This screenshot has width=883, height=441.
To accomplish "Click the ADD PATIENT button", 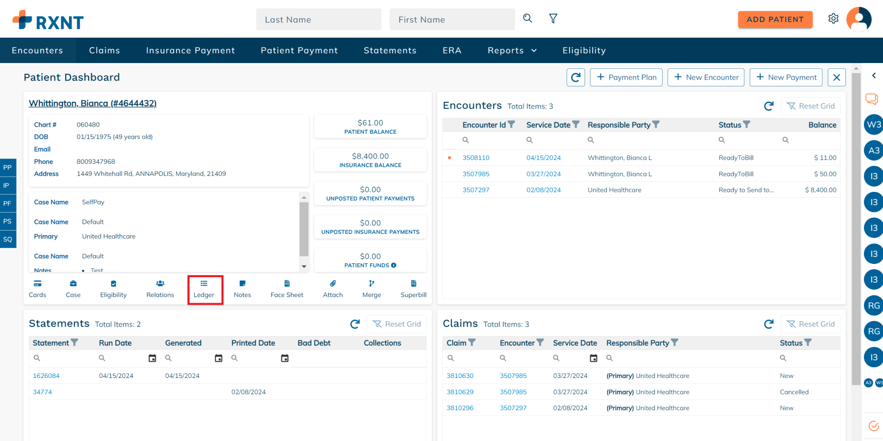I will click(x=775, y=20).
